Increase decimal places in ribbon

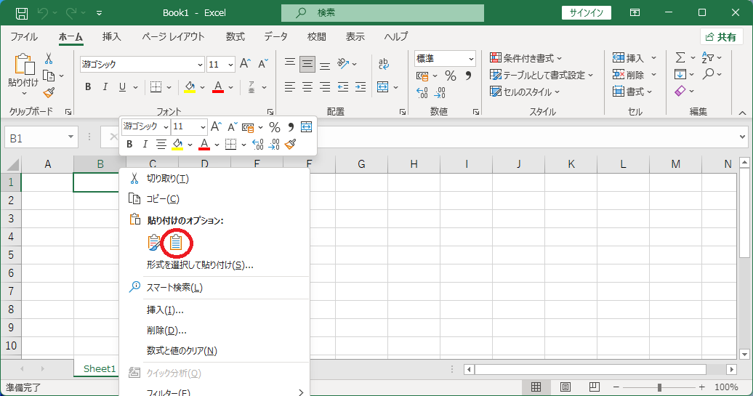(x=422, y=92)
